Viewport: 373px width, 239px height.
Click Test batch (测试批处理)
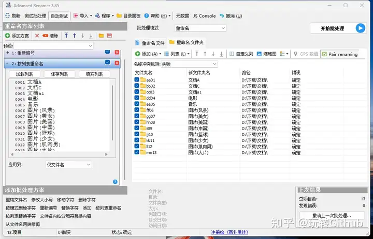(35, 16)
